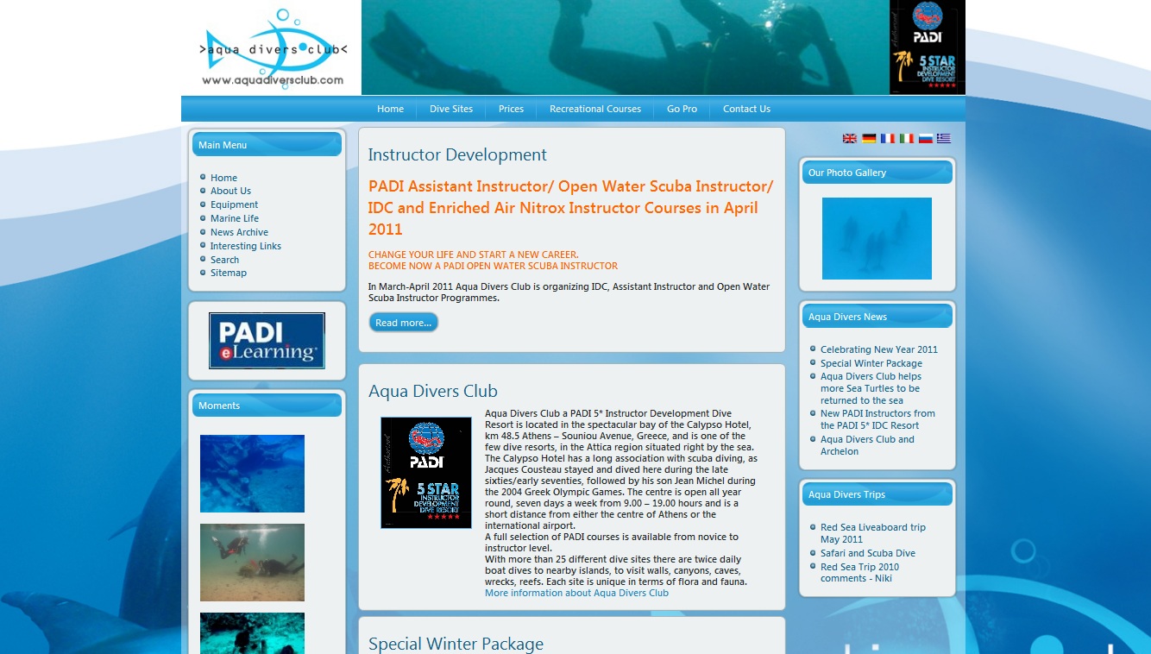Open the Go Pro menu item
This screenshot has width=1151, height=654.
pyautogui.click(x=682, y=109)
